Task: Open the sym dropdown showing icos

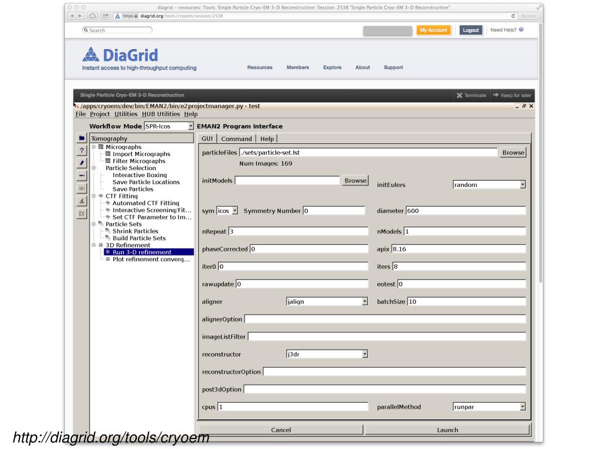Action: pyautogui.click(x=228, y=210)
